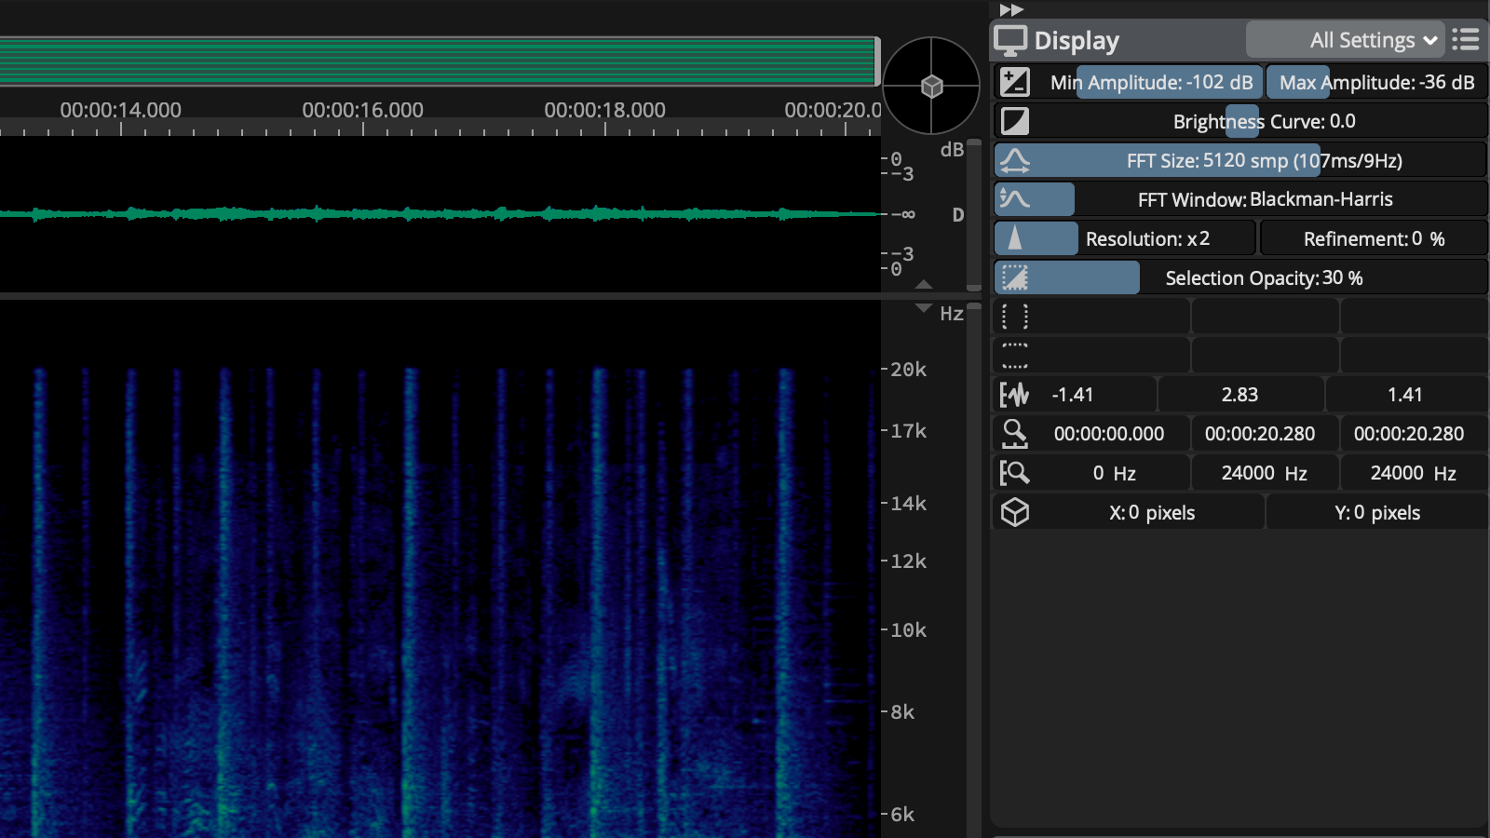Click the 3D cube pixels icon
This screenshot has height=838, width=1490.
point(1014,512)
